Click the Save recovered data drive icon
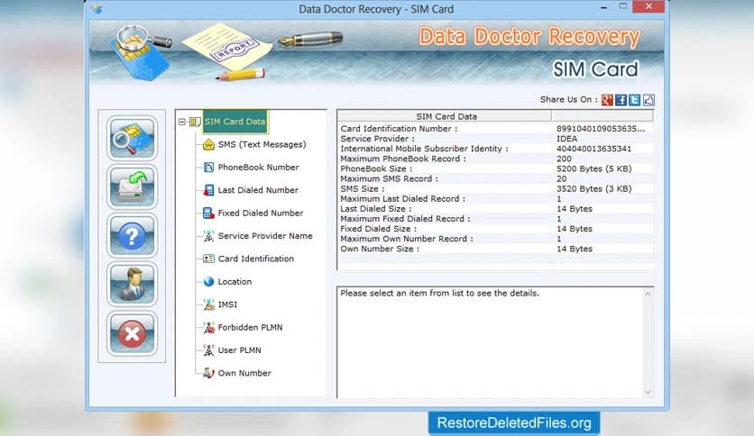The width and height of the screenshot is (754, 436). 132,186
